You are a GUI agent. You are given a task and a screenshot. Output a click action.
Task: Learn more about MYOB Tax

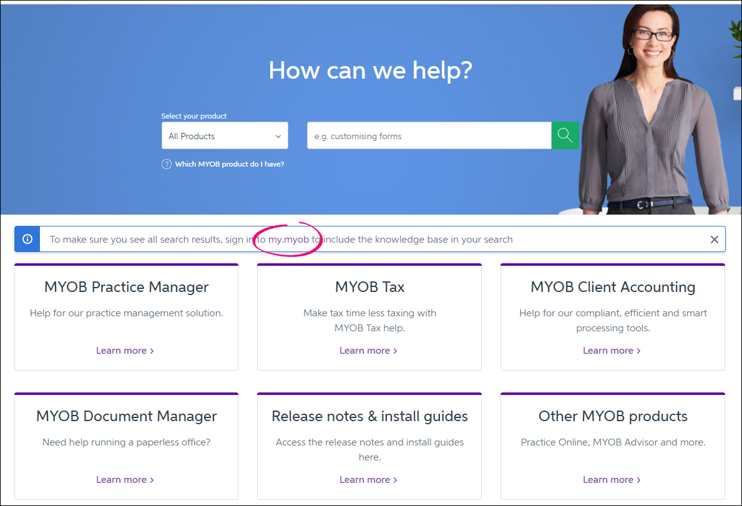tap(368, 351)
